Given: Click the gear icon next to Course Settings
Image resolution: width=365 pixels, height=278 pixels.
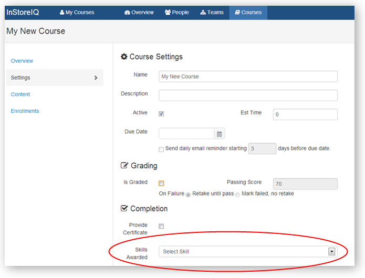Looking at the screenshot, I should click(x=124, y=57).
